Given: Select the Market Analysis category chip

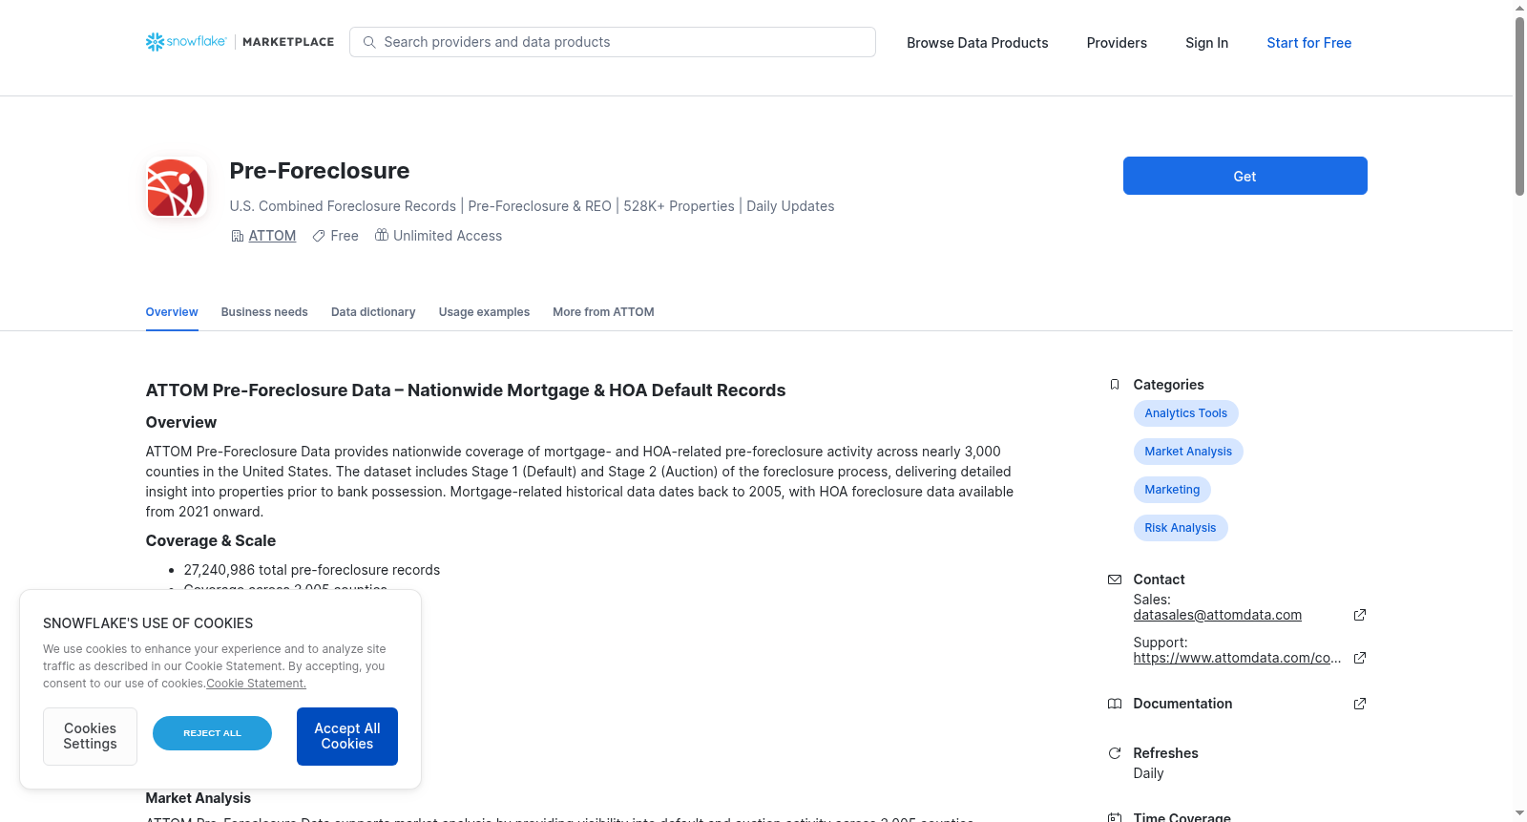Looking at the screenshot, I should coord(1188,452).
